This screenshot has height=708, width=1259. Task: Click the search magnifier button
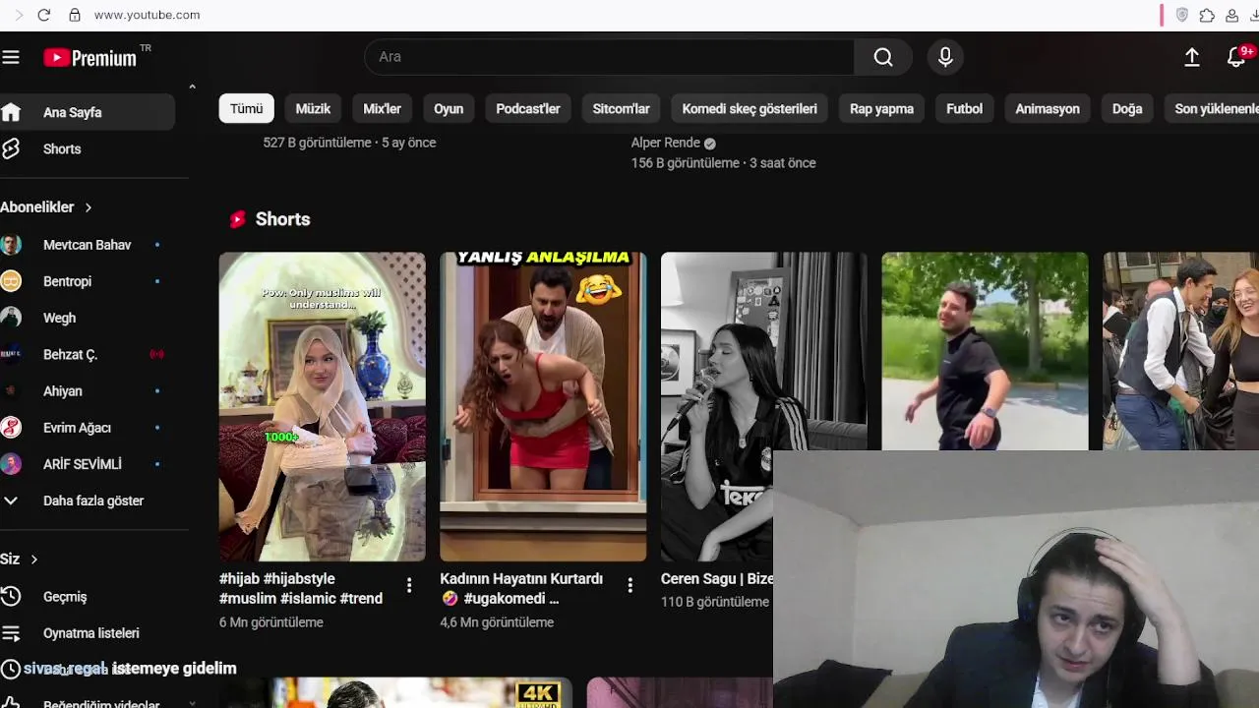pyautogui.click(x=883, y=57)
